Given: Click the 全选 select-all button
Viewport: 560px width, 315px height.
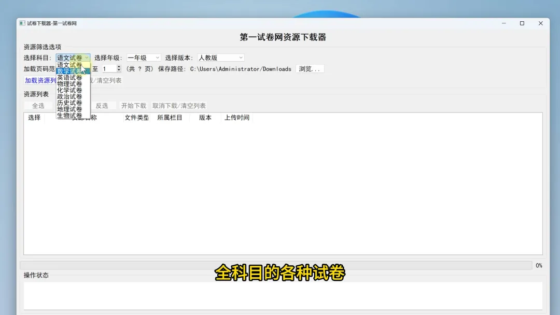Looking at the screenshot, I should click(x=38, y=106).
